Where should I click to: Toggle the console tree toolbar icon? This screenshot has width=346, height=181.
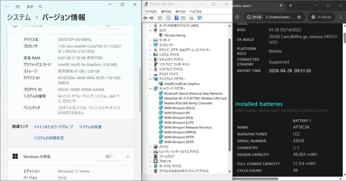160,18
